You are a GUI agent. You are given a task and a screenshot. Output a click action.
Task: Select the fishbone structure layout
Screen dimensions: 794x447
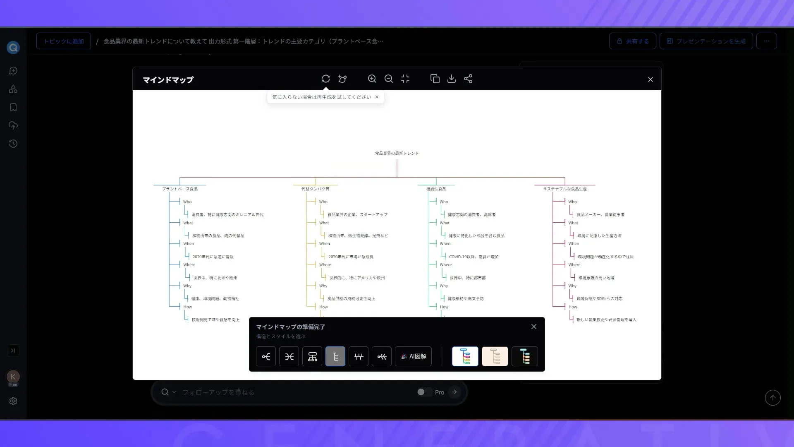coord(382,356)
